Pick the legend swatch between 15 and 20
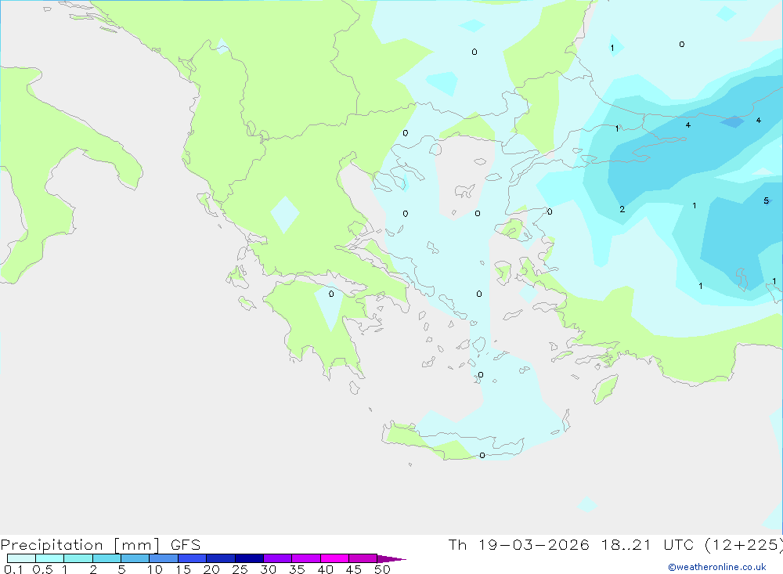The height and width of the screenshot is (574, 783). click(x=193, y=558)
